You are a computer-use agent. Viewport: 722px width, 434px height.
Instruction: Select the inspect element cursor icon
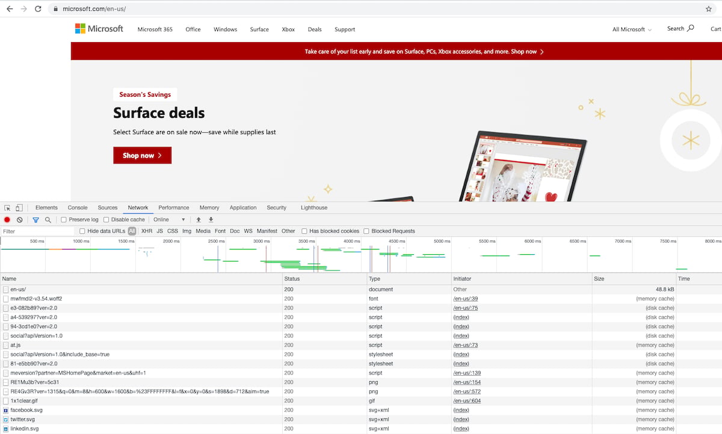(x=7, y=207)
